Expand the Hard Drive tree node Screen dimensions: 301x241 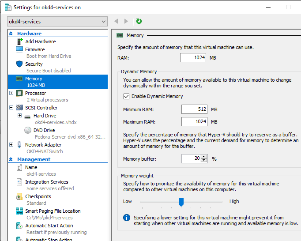[x=19, y=115]
